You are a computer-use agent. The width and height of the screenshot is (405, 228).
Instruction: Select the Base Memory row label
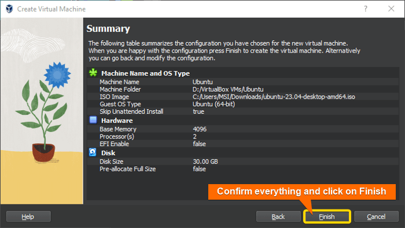118,129
